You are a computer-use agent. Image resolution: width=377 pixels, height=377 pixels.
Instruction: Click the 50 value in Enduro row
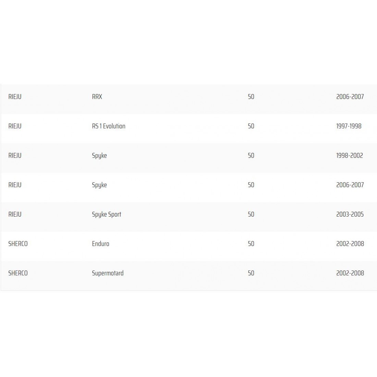tap(251, 244)
